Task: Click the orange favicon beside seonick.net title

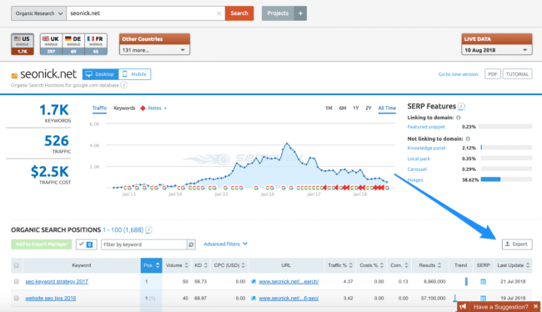Action: click(x=14, y=75)
